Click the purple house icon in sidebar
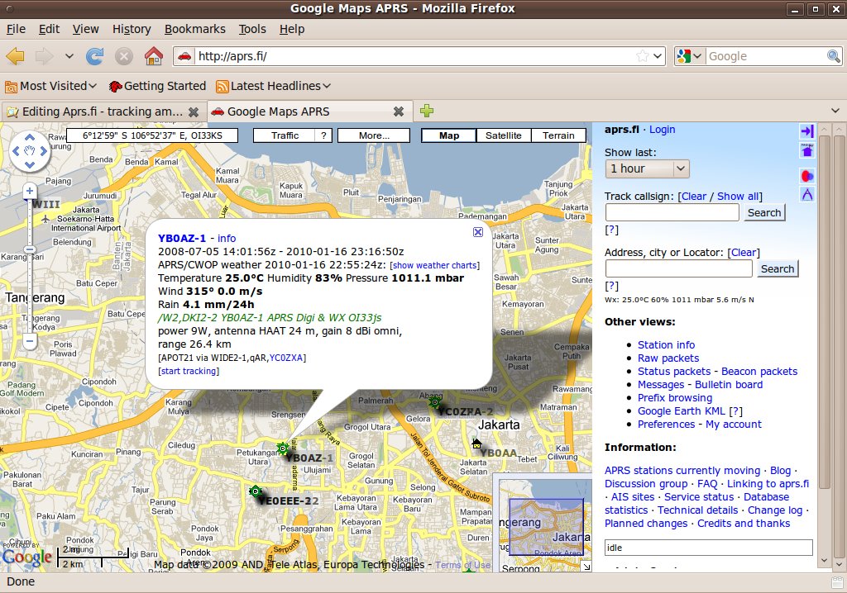 [x=807, y=150]
